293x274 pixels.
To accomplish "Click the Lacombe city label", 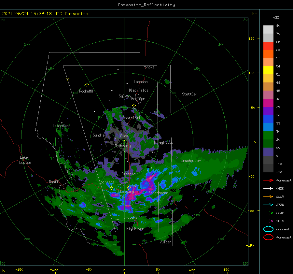I will click(141, 82).
